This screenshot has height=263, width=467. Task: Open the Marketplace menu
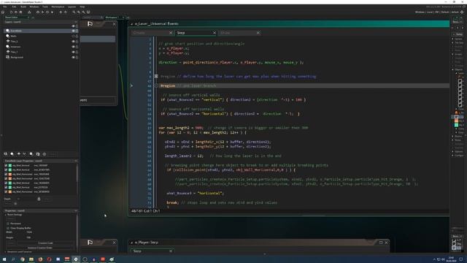[x=58, y=7]
